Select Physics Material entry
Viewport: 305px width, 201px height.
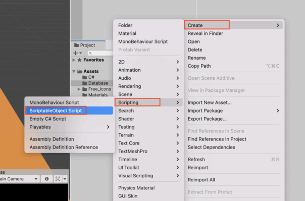148,188
